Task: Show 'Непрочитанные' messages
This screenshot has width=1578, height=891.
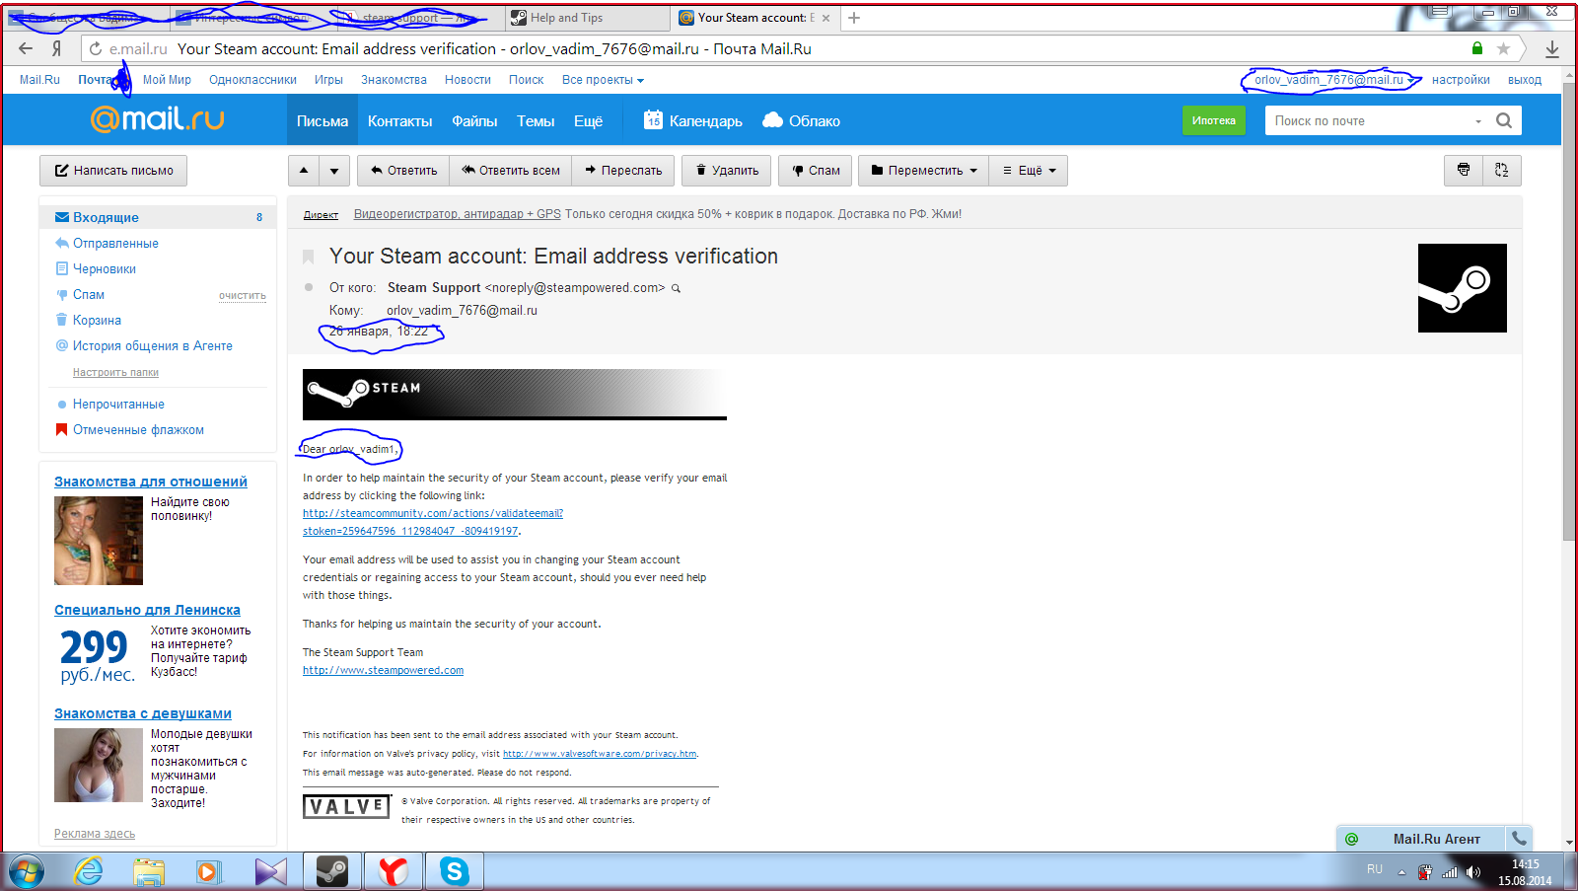Action: coord(118,404)
